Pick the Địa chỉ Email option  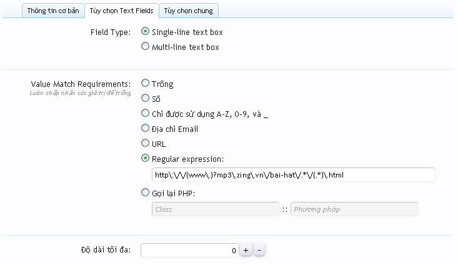pyautogui.click(x=145, y=128)
